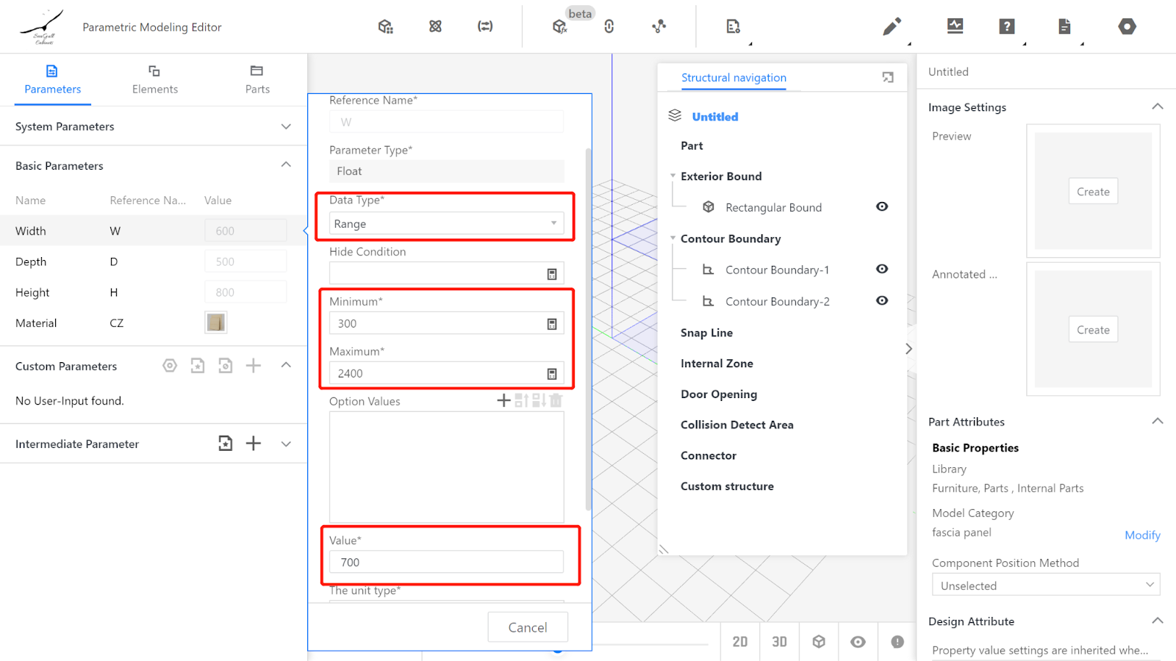This screenshot has width=1176, height=661.
Task: Click the Value input field showing 700
Action: tap(445, 563)
